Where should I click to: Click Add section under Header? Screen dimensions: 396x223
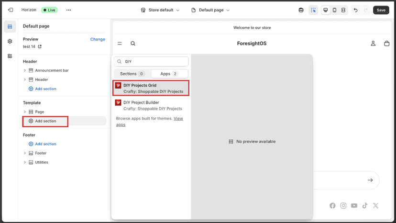click(x=43, y=89)
